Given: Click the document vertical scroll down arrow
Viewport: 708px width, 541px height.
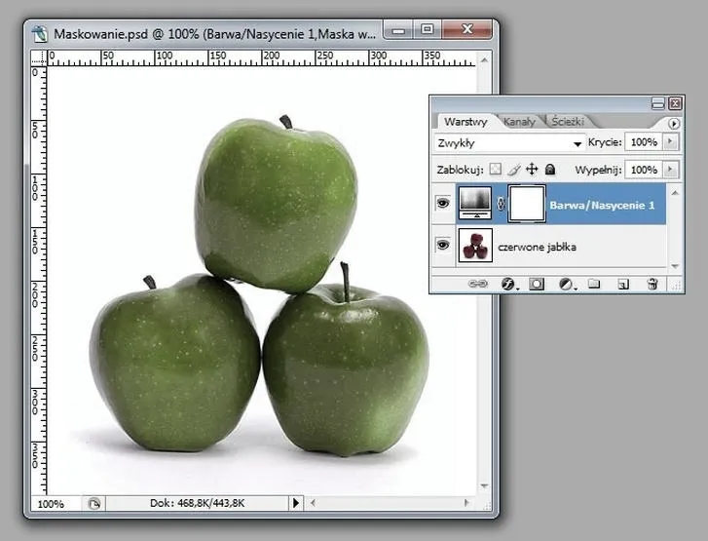Looking at the screenshot, I should pos(484,486).
